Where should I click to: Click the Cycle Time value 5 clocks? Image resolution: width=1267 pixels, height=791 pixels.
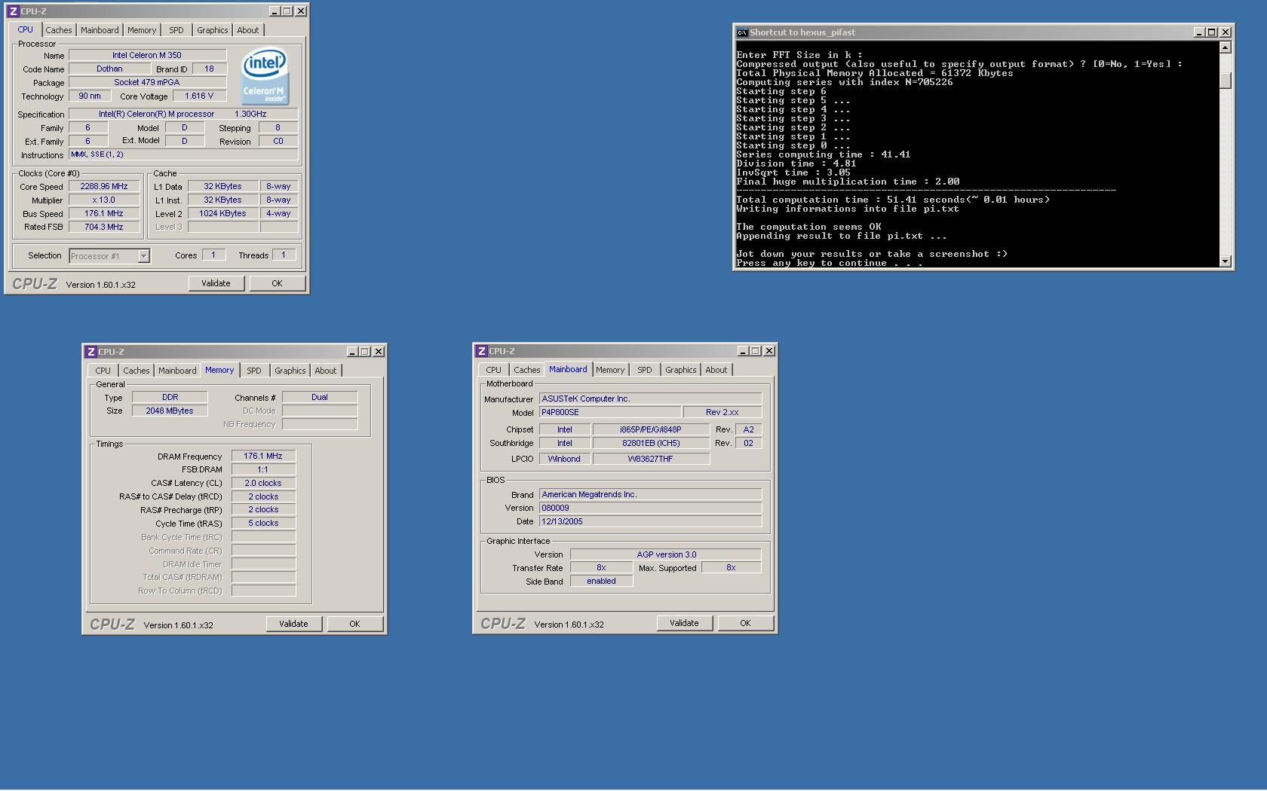pyautogui.click(x=263, y=523)
